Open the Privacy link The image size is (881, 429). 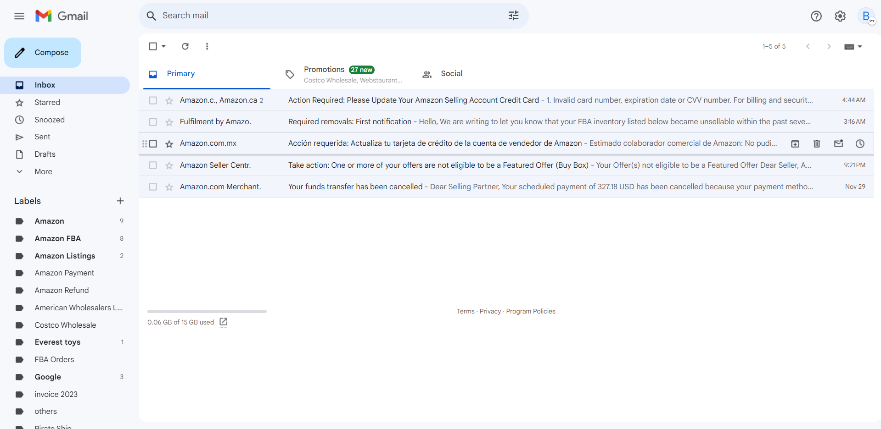(x=490, y=311)
